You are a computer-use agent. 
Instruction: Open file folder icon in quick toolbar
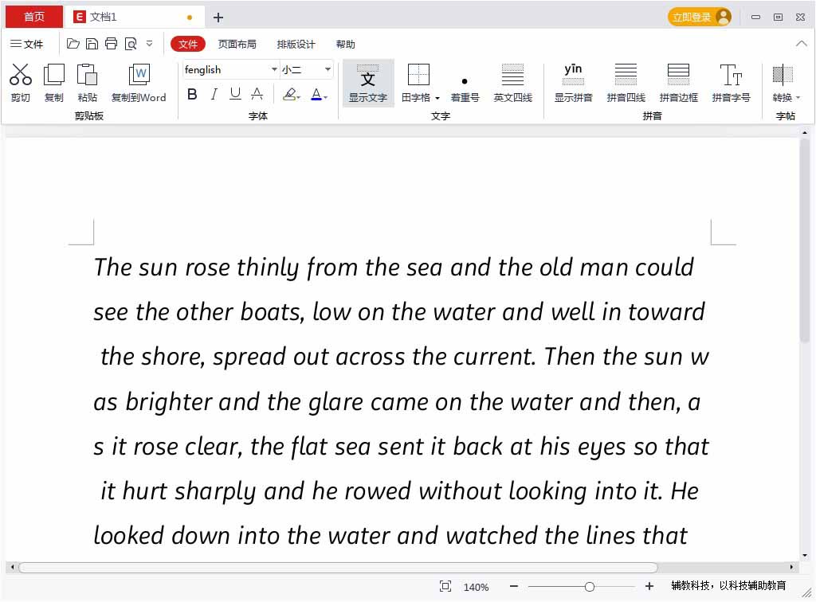73,44
